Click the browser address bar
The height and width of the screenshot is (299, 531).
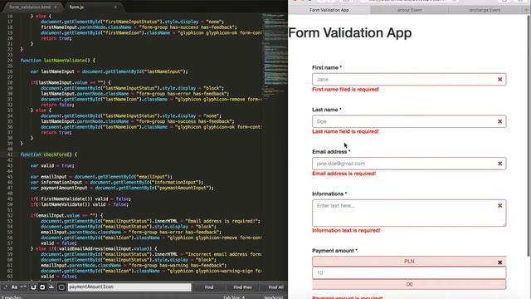point(409,1)
